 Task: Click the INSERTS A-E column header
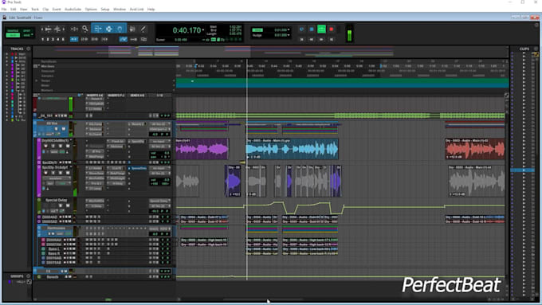pyautogui.click(x=95, y=96)
